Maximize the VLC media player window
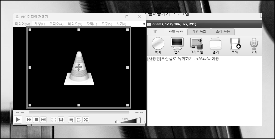The height and width of the screenshot is (139, 275). click(x=127, y=17)
